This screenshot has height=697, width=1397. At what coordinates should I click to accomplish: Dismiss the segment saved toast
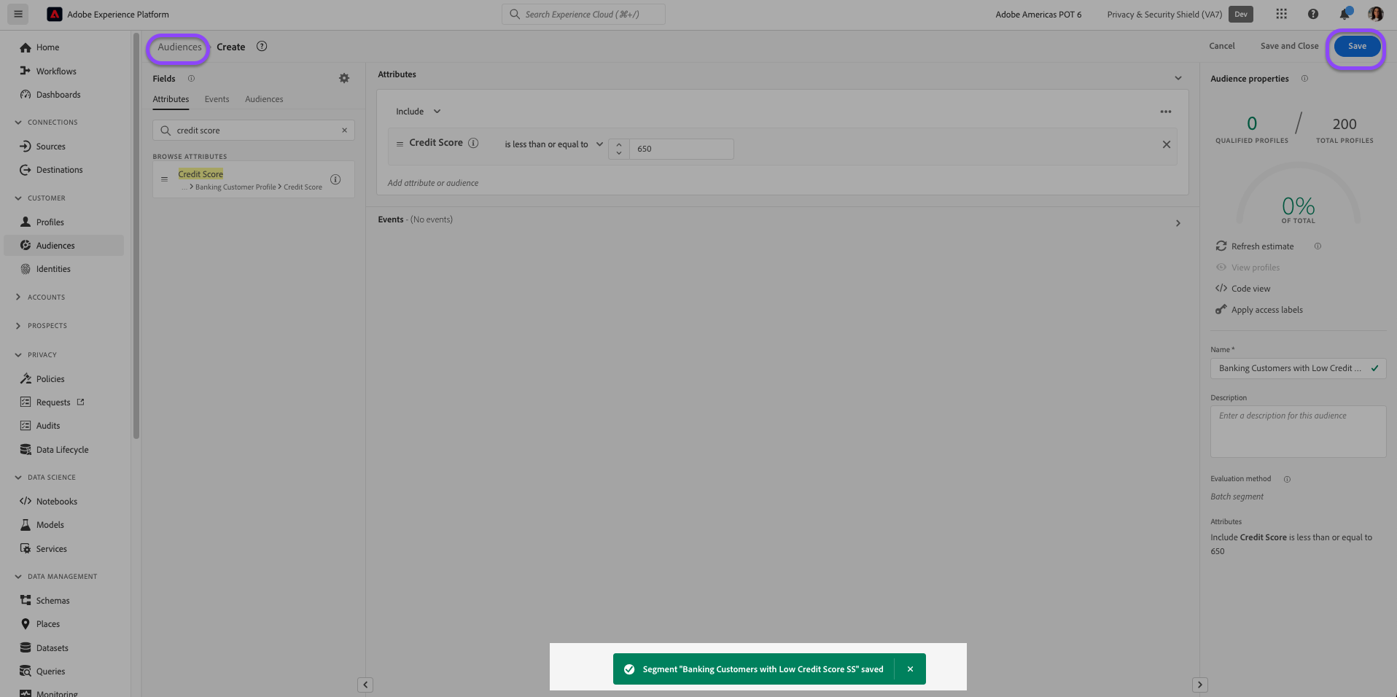[910, 669]
